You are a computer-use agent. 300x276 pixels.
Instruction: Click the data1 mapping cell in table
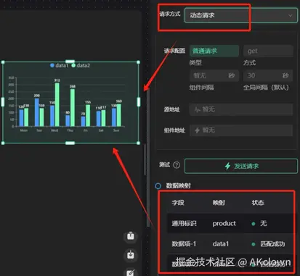pyautogui.click(x=221, y=244)
